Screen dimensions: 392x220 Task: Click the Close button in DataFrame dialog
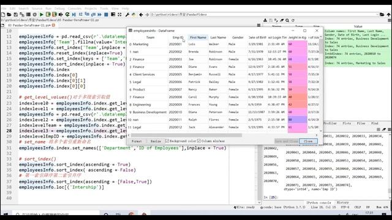click(308, 141)
